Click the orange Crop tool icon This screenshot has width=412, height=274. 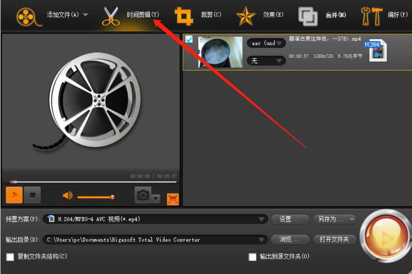click(x=184, y=16)
